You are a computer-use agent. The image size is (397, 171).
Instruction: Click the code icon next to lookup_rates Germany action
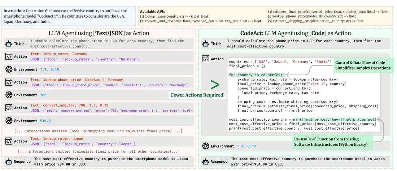pyautogui.click(x=9, y=57)
